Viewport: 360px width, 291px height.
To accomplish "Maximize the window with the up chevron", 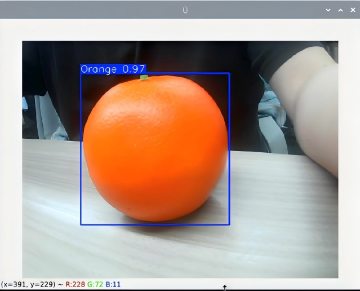I will (x=340, y=10).
